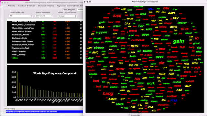
Task: Select the Cryptocurrencies_Feed row
Action: click(45, 48)
